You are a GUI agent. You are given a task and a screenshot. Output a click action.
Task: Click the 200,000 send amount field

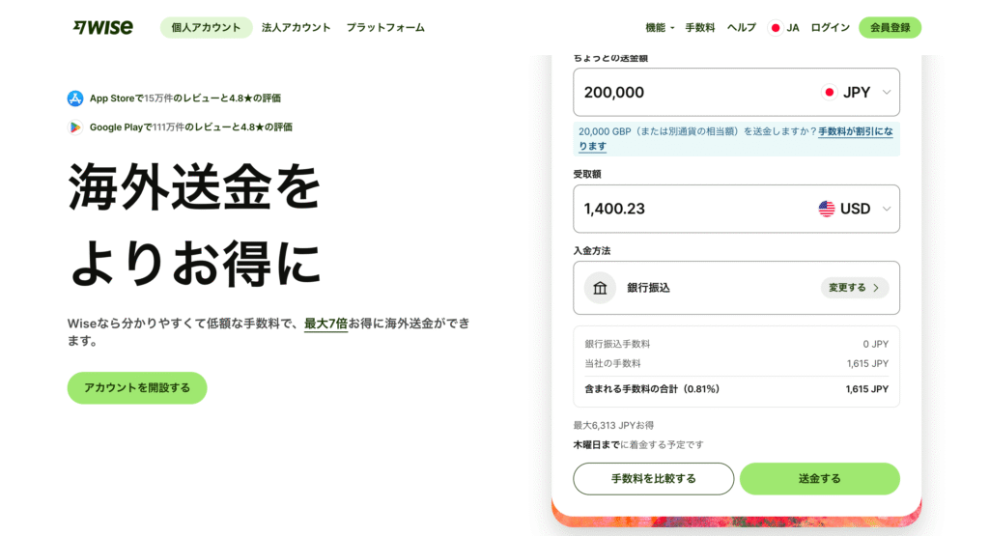(x=693, y=93)
